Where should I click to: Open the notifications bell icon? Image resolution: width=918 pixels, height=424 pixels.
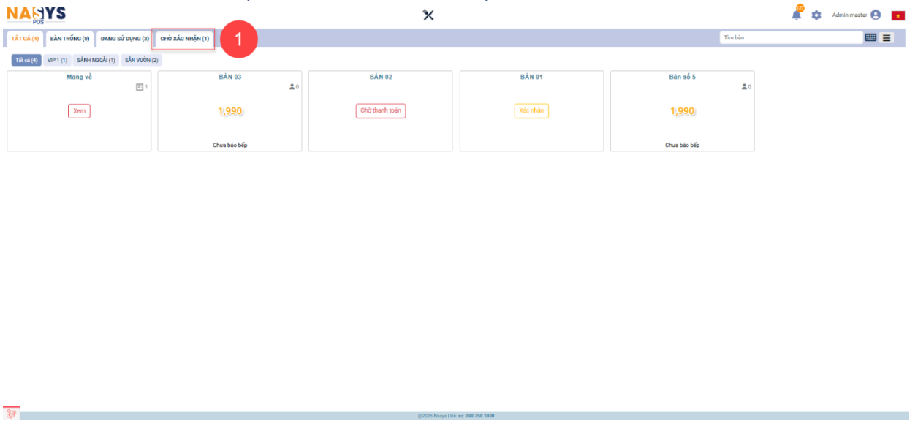tap(797, 15)
